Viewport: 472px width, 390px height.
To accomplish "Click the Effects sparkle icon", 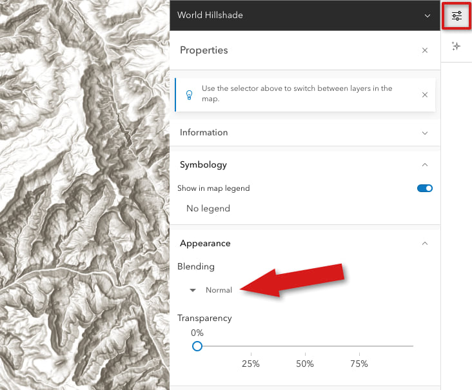I will pyautogui.click(x=457, y=46).
